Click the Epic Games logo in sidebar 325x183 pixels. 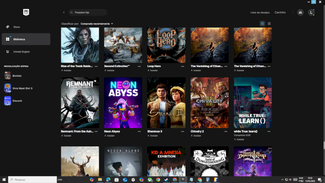tap(26, 12)
